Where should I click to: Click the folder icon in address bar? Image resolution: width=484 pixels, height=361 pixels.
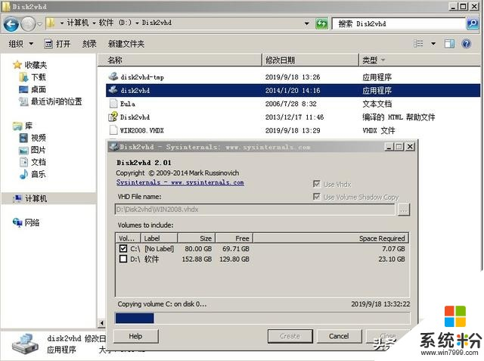click(x=51, y=23)
